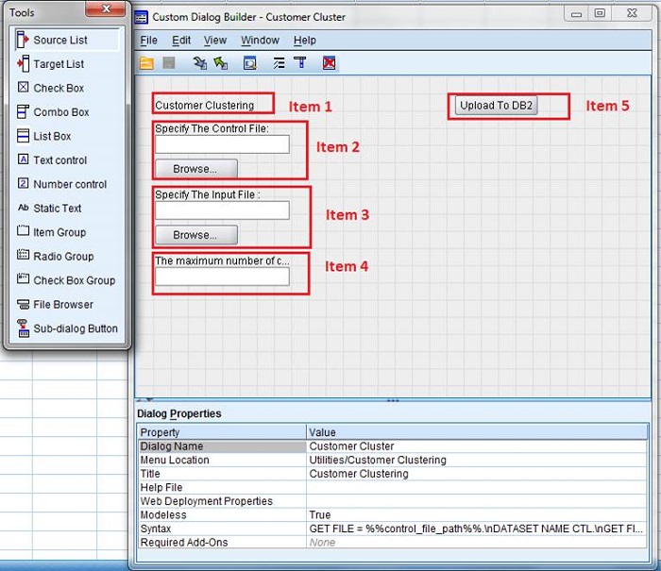Click the Install dialog toolbar icon
Viewport: 661px width, 571px height.
point(200,63)
